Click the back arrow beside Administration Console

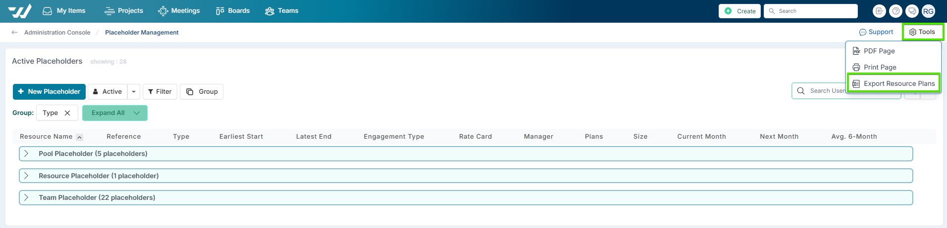coord(15,33)
